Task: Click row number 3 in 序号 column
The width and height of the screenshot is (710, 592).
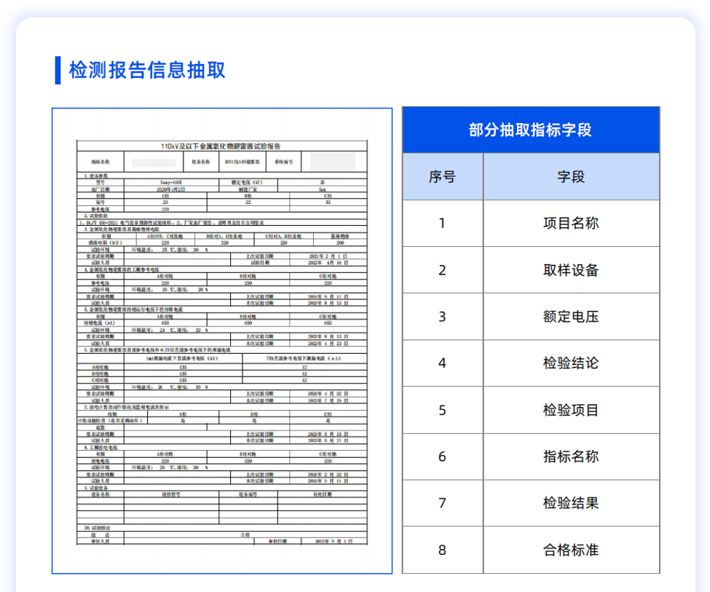Action: (442, 317)
